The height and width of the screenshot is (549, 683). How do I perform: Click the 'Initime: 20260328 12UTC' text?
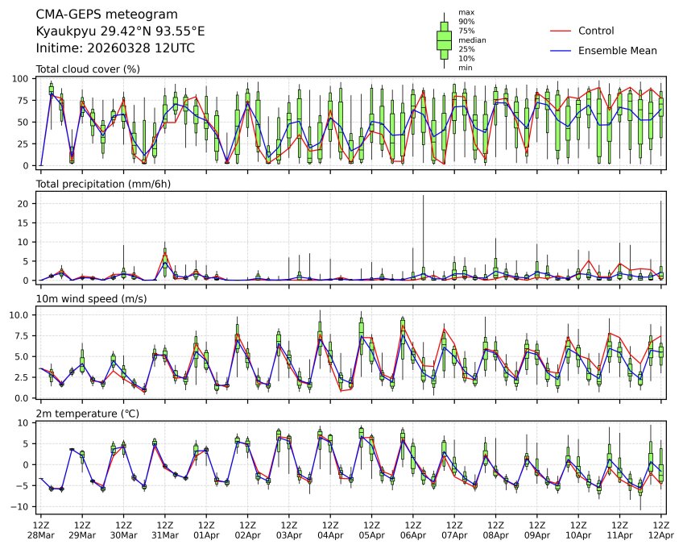(x=115, y=48)
